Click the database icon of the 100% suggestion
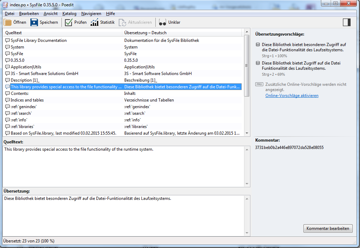The height and width of the screenshot is (248, 360). tap(258, 45)
